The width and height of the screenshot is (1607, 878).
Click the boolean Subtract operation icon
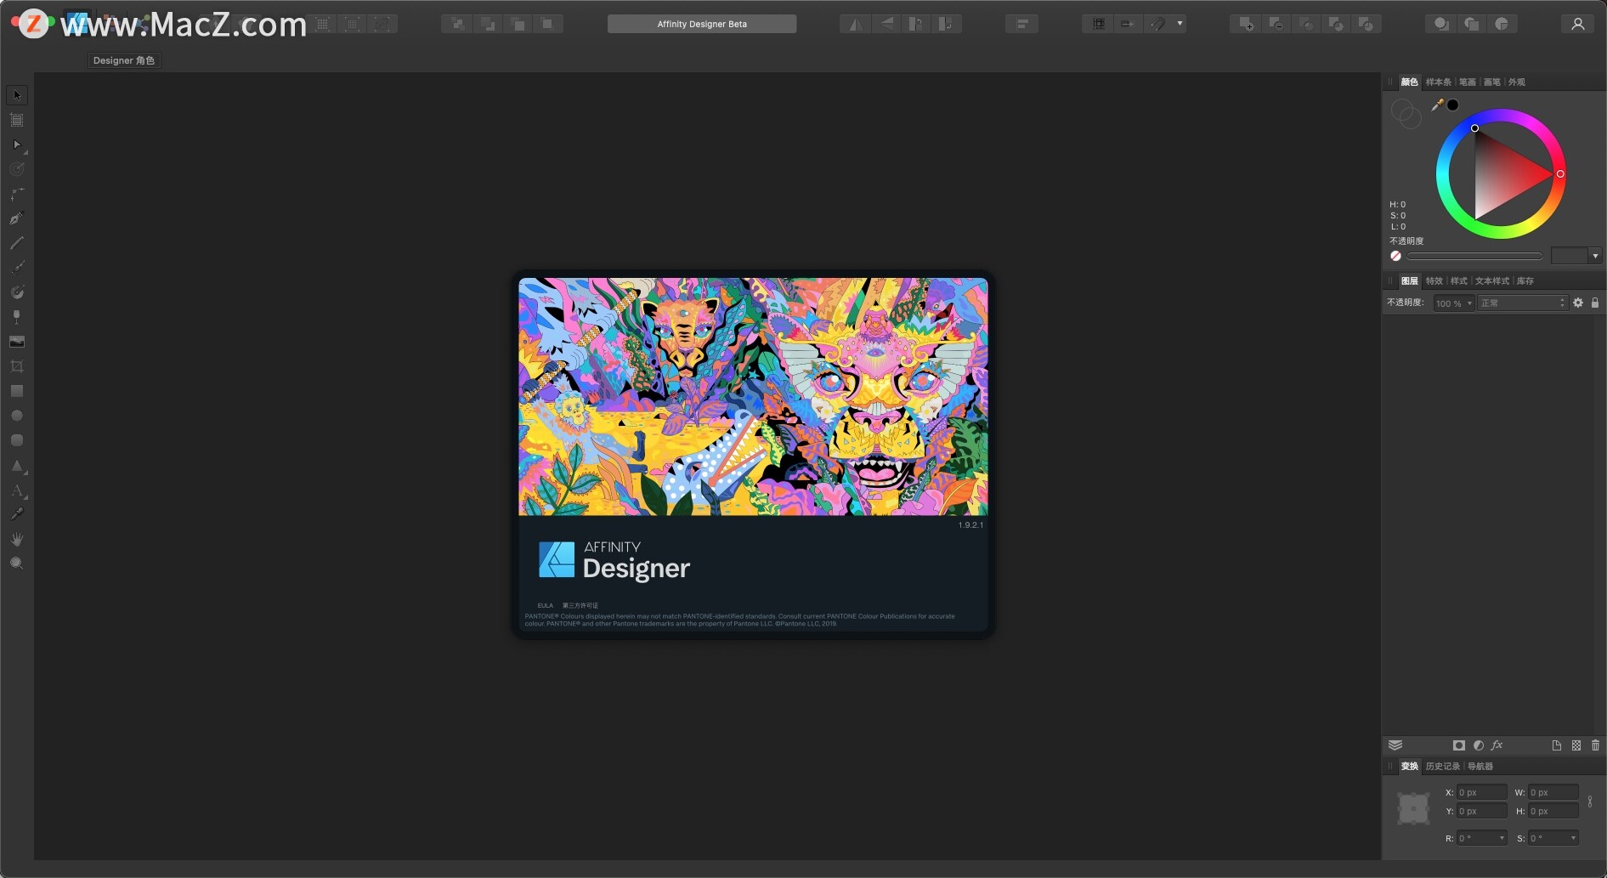pyautogui.click(x=1276, y=24)
